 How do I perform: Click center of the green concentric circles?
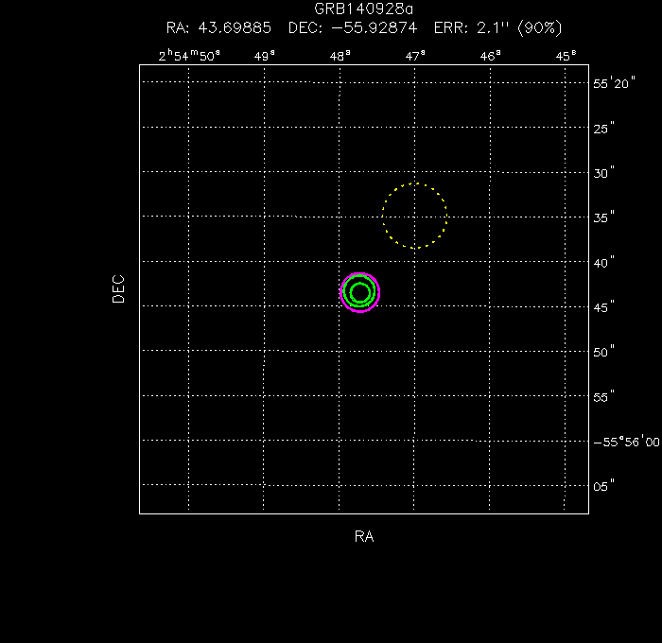click(x=359, y=292)
